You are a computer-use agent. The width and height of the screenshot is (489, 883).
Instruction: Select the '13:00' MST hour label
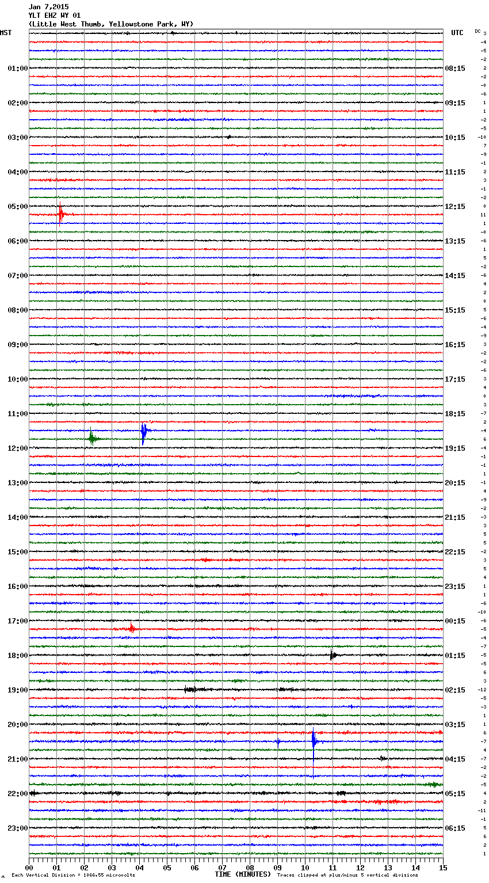pos(18,483)
